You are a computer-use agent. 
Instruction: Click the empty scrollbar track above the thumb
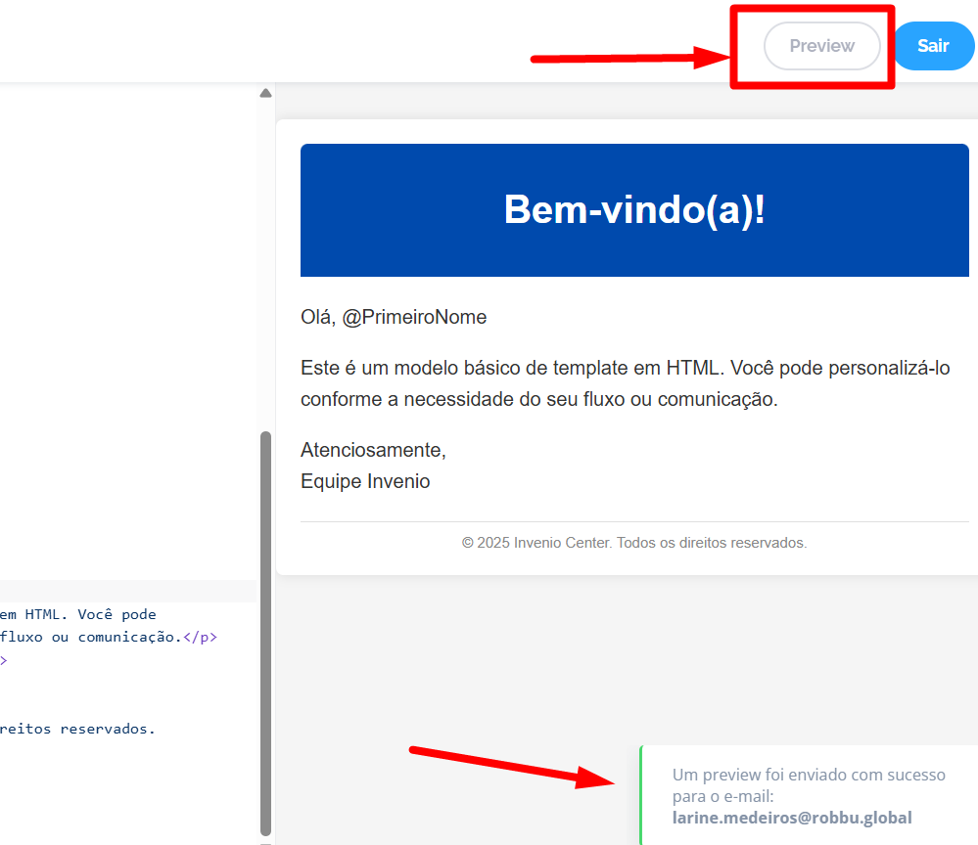tap(265, 264)
